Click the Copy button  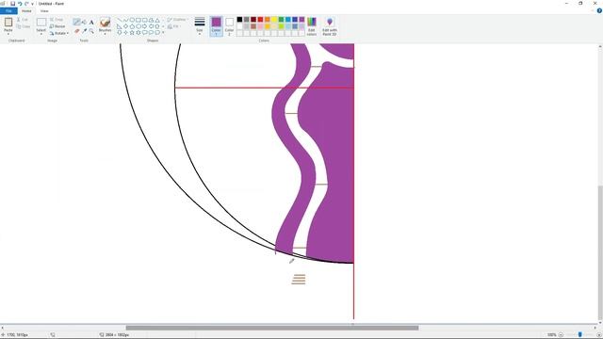[23, 26]
